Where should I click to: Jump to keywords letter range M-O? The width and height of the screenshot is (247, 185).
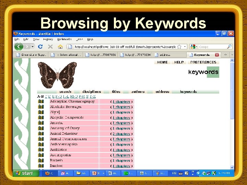pyautogui.click(x=74, y=96)
